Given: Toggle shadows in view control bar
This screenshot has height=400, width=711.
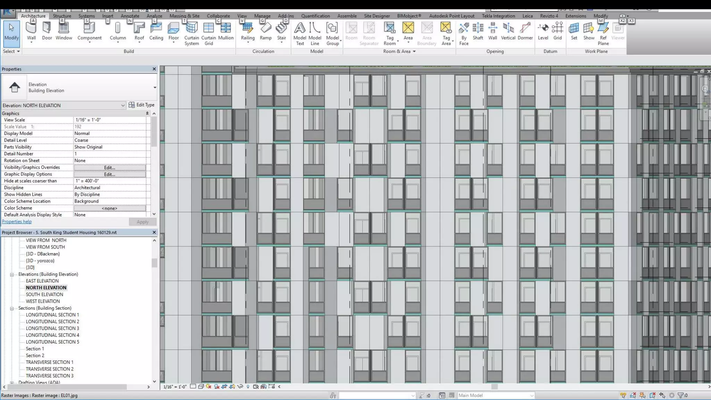Looking at the screenshot, I should (217, 386).
